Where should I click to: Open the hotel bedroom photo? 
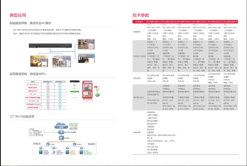[x=39, y=61]
